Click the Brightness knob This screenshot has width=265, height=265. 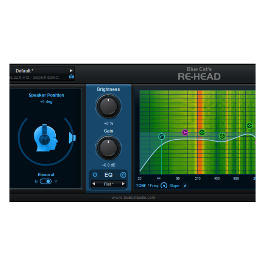pos(108,106)
